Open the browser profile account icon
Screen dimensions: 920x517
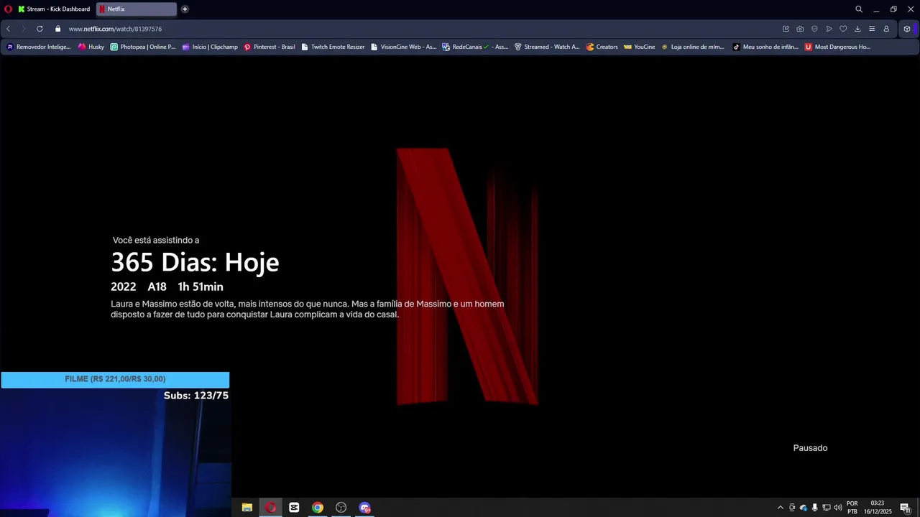point(886,29)
